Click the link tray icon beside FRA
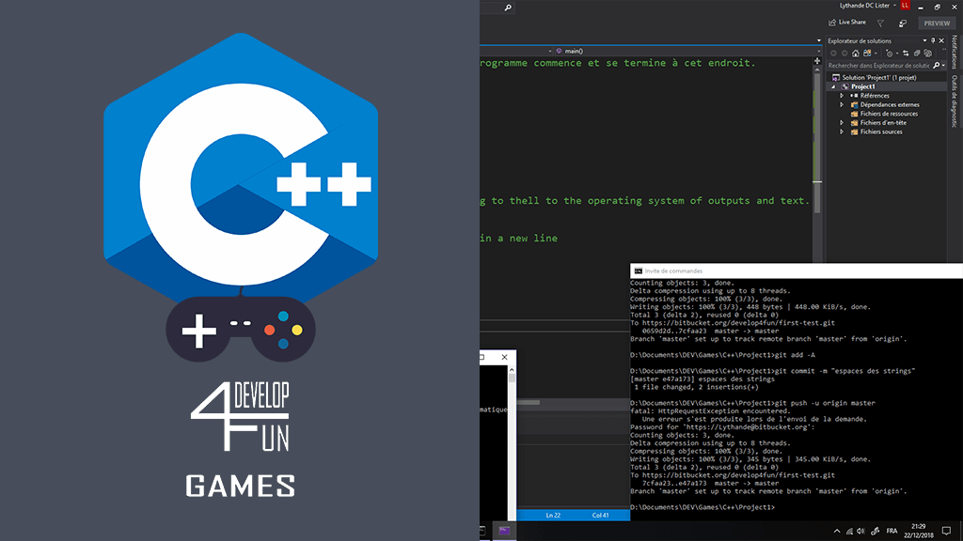The height and width of the screenshot is (541, 963). [876, 532]
